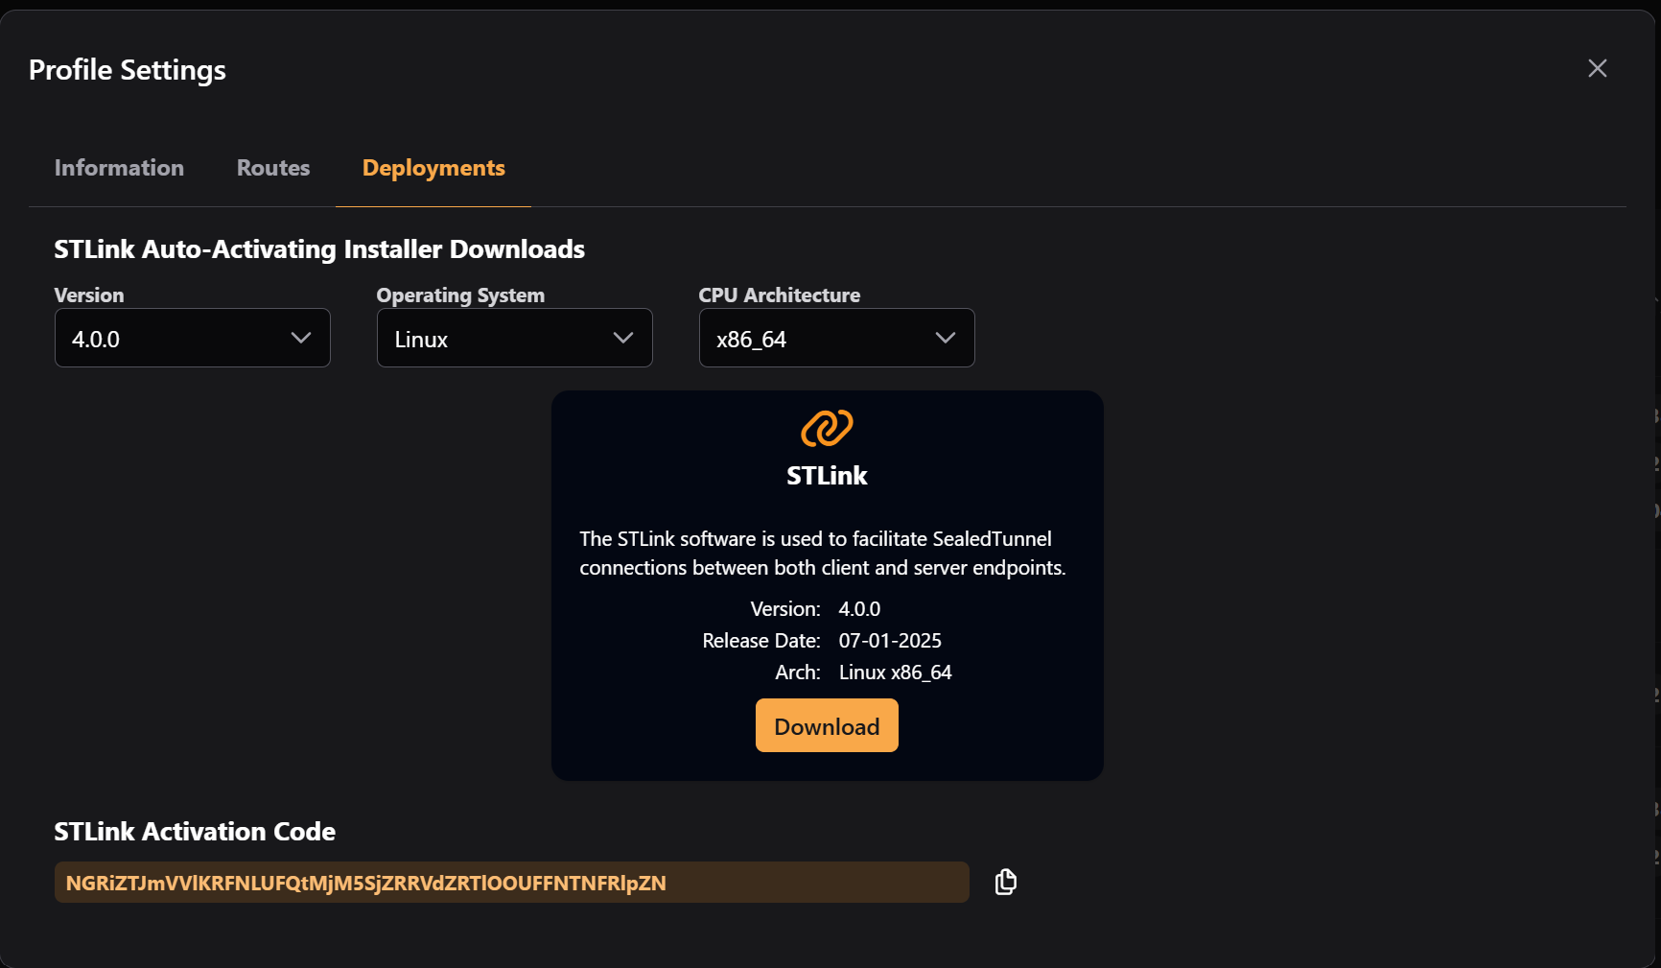Click the Release Date value 07-01-2025

889,640
